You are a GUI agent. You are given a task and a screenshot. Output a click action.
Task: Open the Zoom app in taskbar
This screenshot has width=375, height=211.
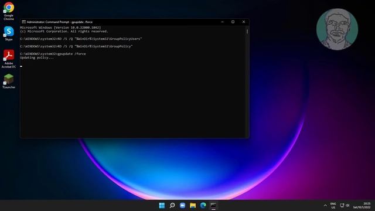click(182, 205)
